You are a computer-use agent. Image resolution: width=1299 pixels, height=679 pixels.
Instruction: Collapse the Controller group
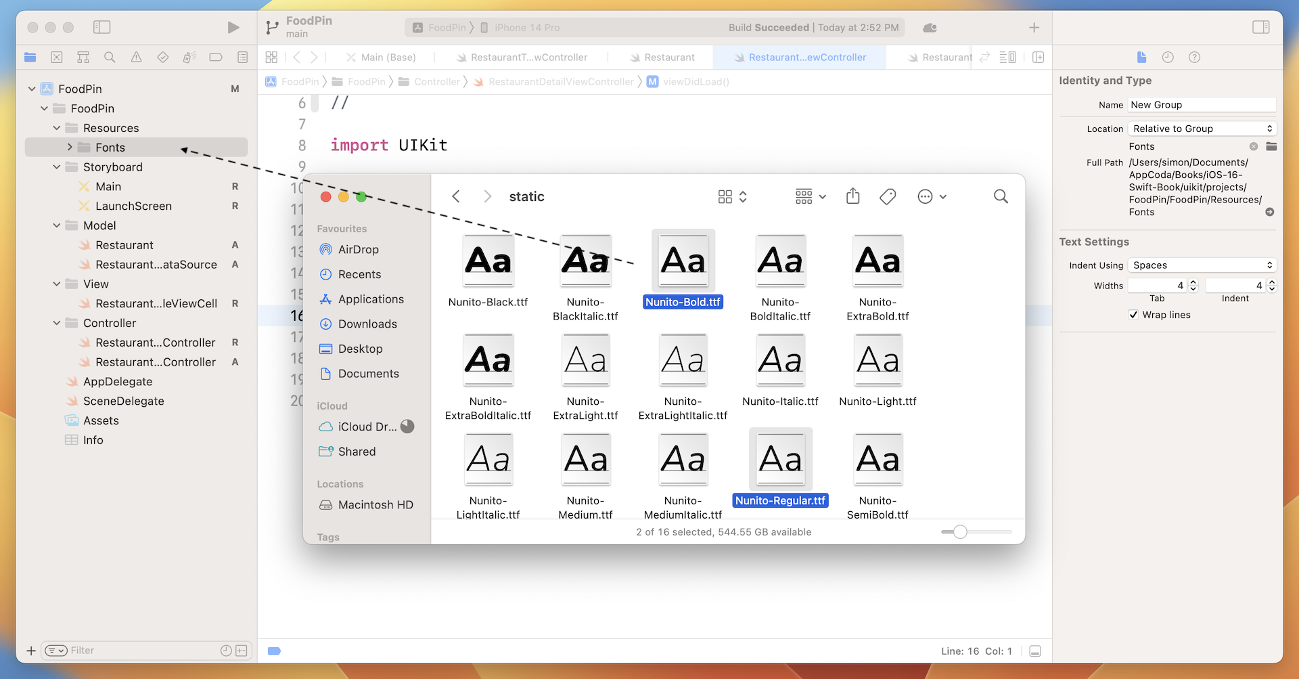(57, 323)
